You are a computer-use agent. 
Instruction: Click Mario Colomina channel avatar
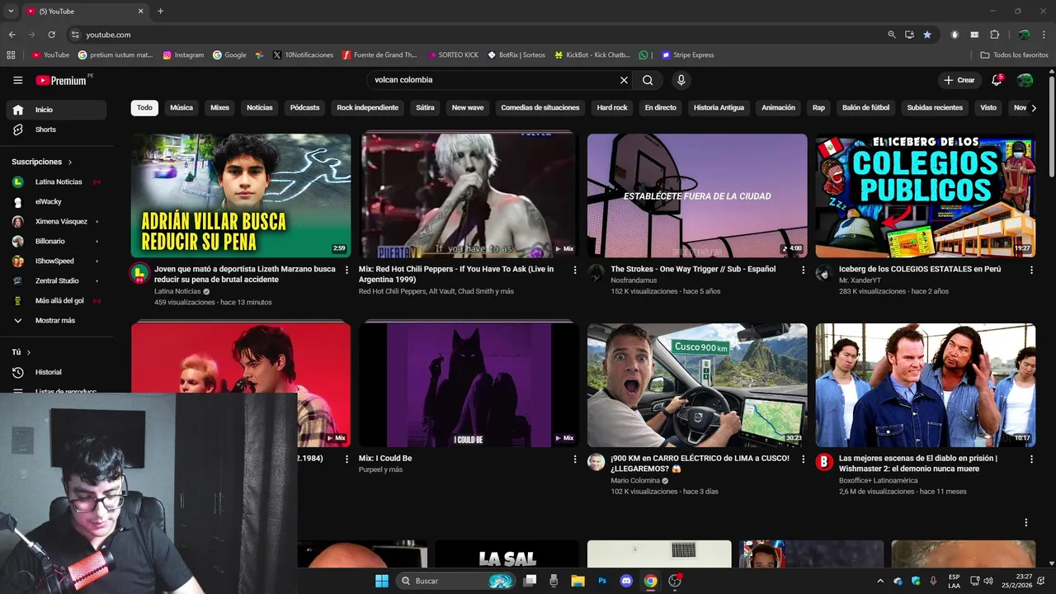[596, 462]
